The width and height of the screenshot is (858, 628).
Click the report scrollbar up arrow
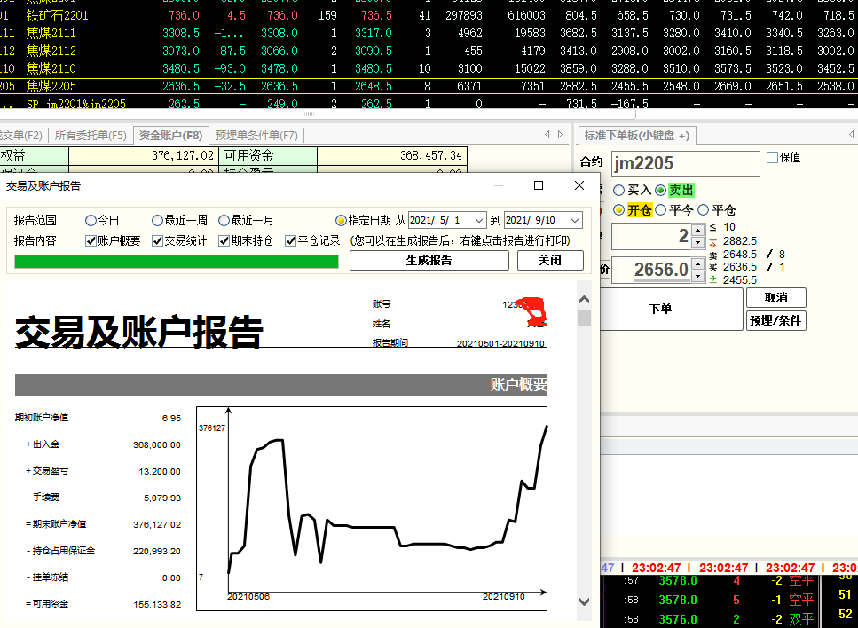point(584,299)
